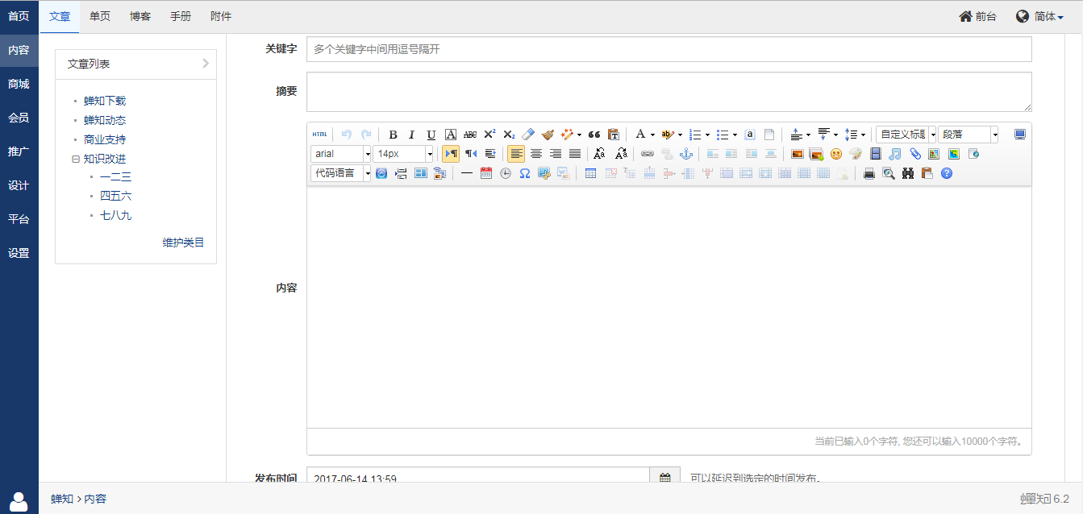1083x514 pixels.
Task: Clear formatting with the eraser icon
Action: point(528,135)
